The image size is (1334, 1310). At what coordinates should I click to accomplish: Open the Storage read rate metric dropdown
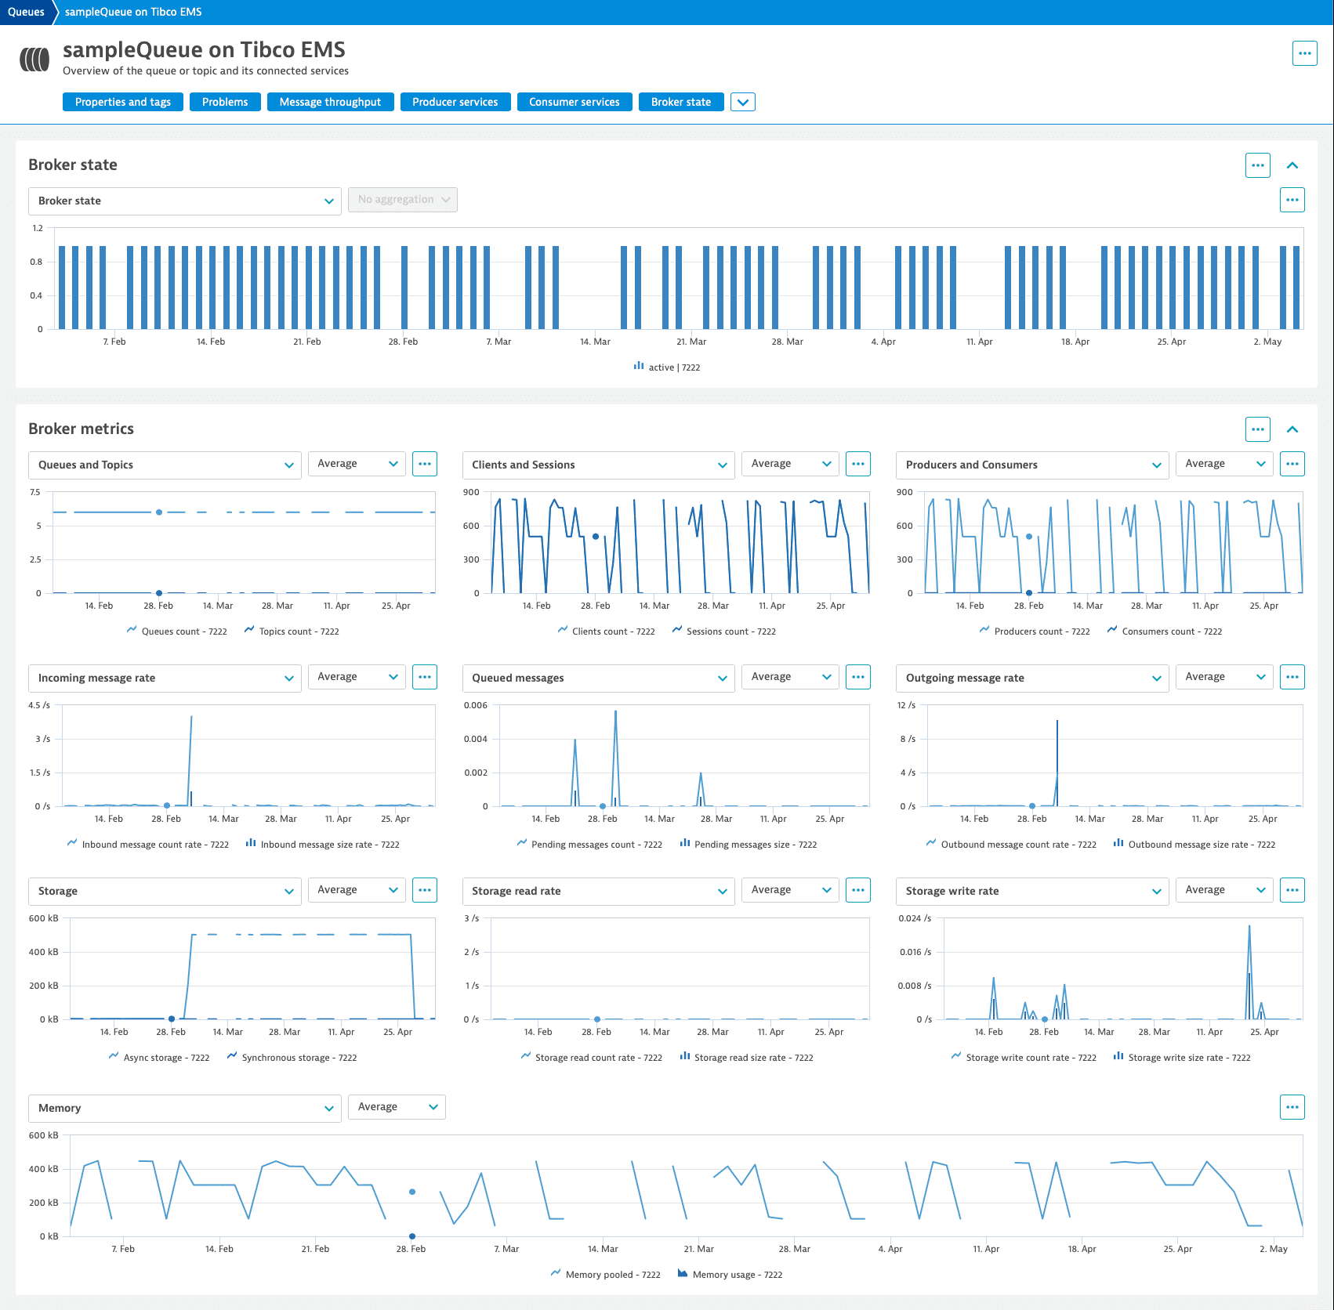599,891
